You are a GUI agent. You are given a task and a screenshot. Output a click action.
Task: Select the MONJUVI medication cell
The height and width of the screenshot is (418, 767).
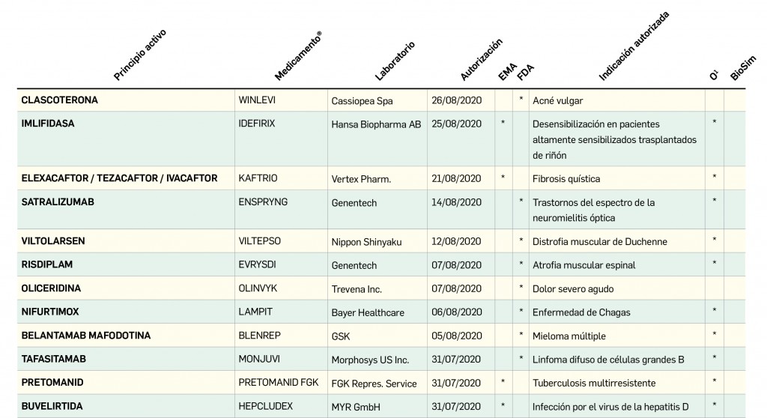[x=258, y=359]
